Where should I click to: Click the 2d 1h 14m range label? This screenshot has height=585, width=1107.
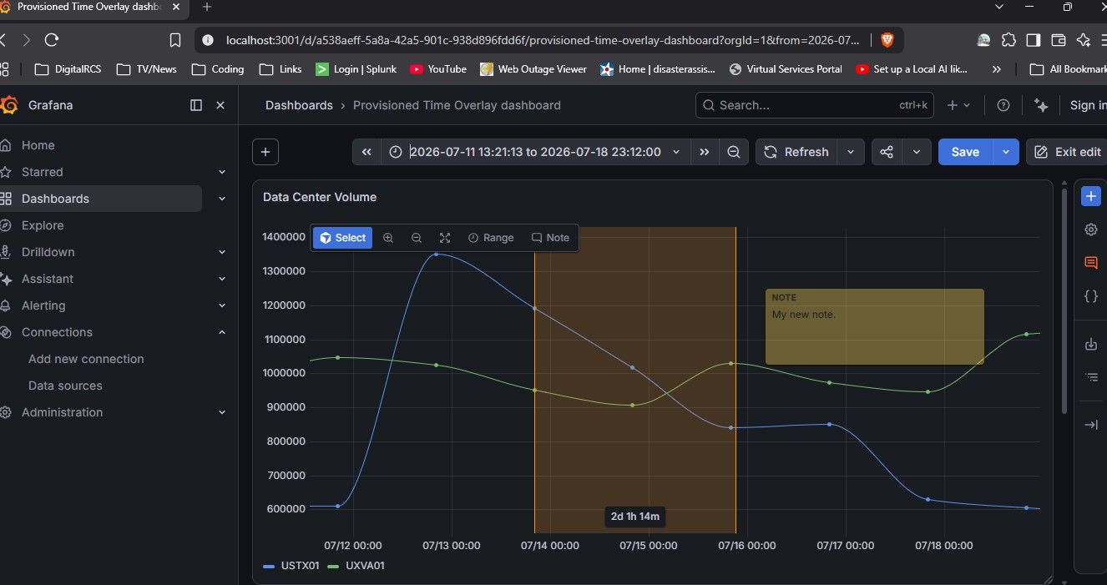point(635,517)
